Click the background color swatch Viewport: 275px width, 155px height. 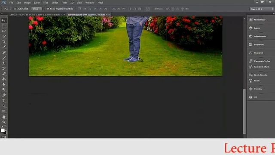click(x=6, y=133)
